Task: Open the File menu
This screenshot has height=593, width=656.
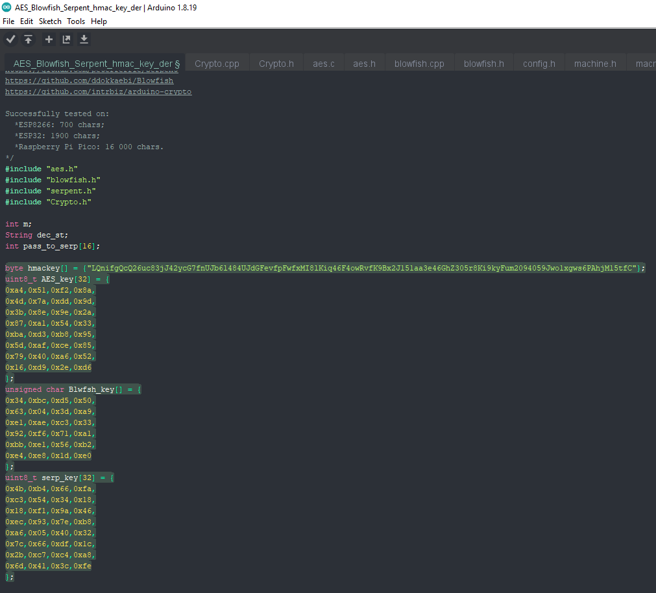Action: pos(8,21)
